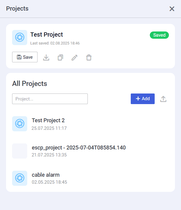181x210 pixels.
Task: Click the blank escp_project thumbnail
Action: tap(20, 151)
